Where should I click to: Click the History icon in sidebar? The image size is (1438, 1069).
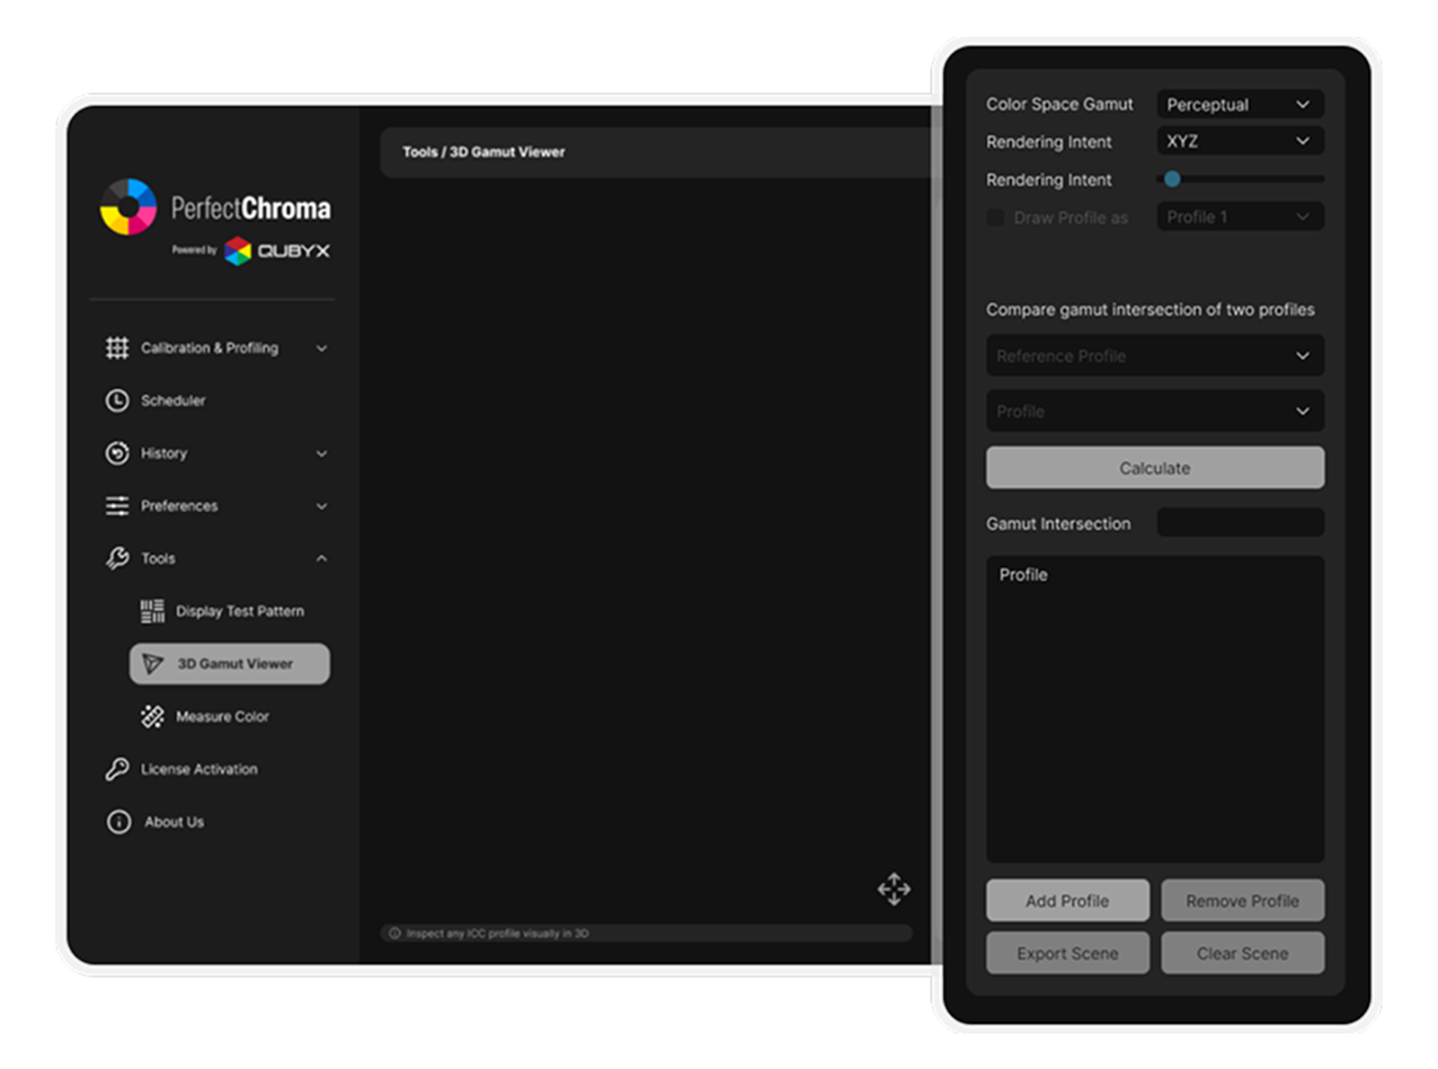[x=117, y=454]
